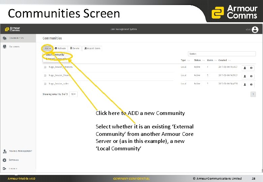Click the Delete button
Screen dimensions: 263x182
(x=75, y=49)
